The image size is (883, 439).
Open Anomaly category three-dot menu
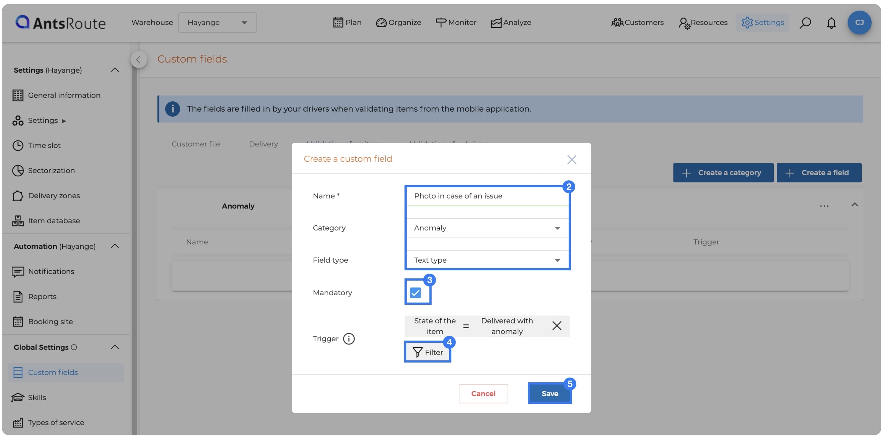pyautogui.click(x=824, y=206)
